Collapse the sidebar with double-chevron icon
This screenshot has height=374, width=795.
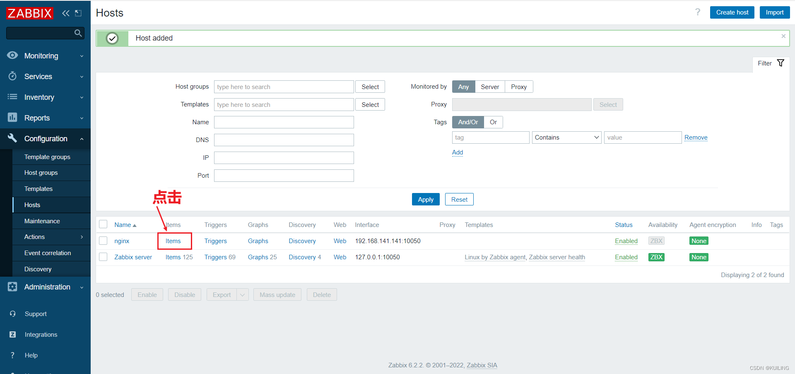tap(66, 13)
